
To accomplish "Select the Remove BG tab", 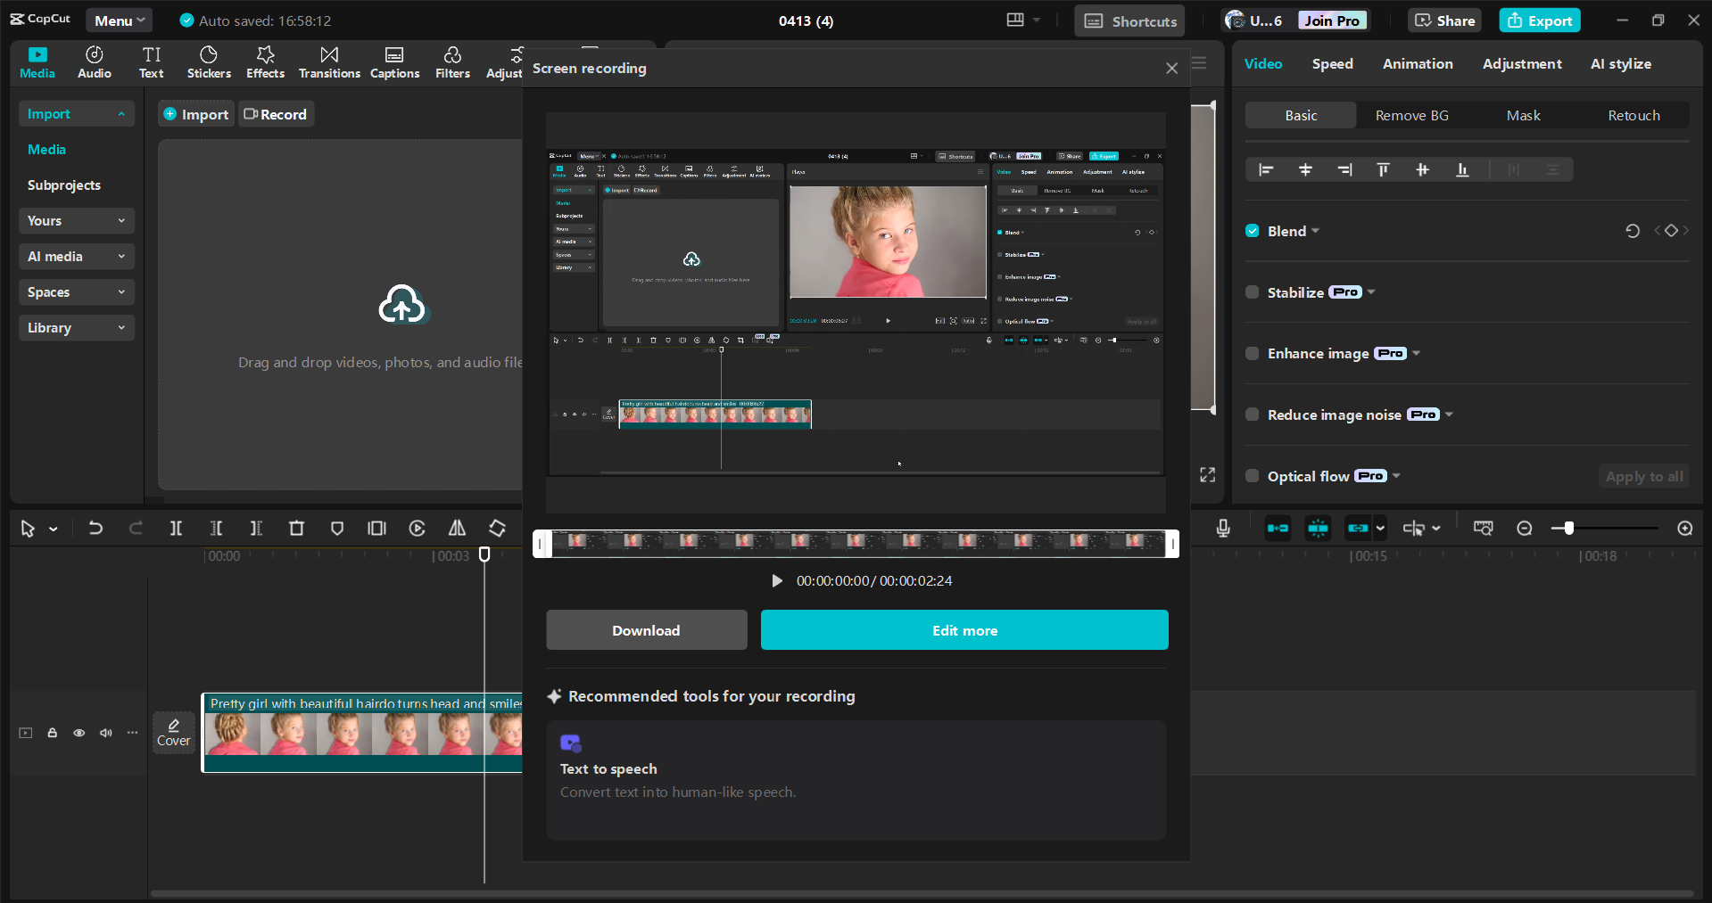I will pyautogui.click(x=1411, y=116).
